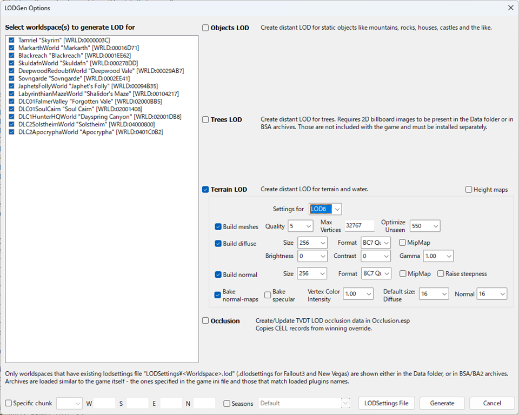Open the diffuse Size dropdown
Screen dimensions: 519x415
click(312, 243)
